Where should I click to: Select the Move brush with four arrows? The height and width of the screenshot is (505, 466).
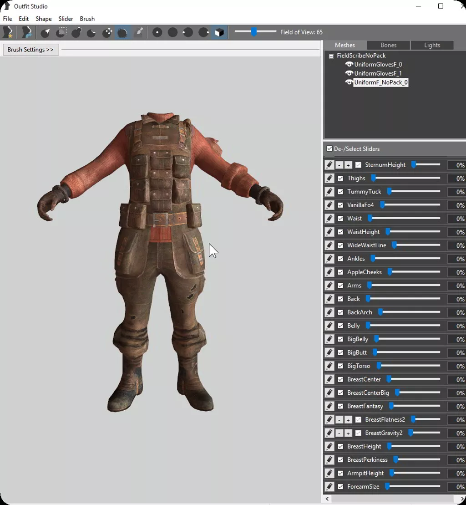point(107,32)
